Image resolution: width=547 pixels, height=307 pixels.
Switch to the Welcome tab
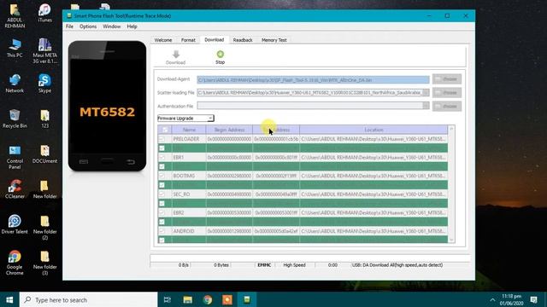pyautogui.click(x=163, y=40)
